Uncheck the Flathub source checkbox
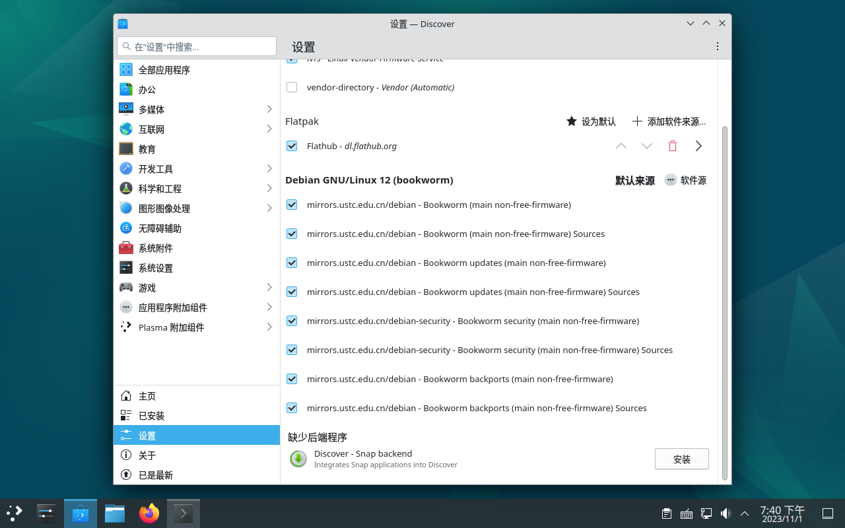 tap(292, 146)
